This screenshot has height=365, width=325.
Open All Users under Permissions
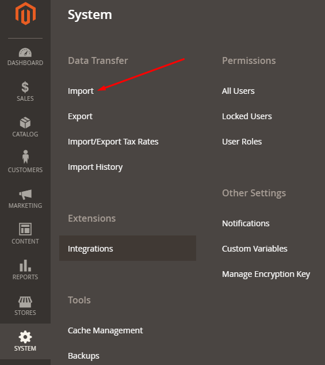point(238,91)
